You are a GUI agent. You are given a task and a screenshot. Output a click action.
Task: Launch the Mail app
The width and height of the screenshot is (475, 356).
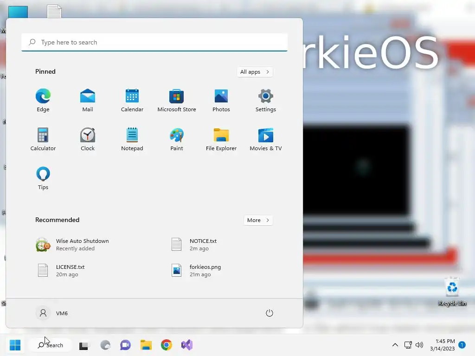coord(88,100)
